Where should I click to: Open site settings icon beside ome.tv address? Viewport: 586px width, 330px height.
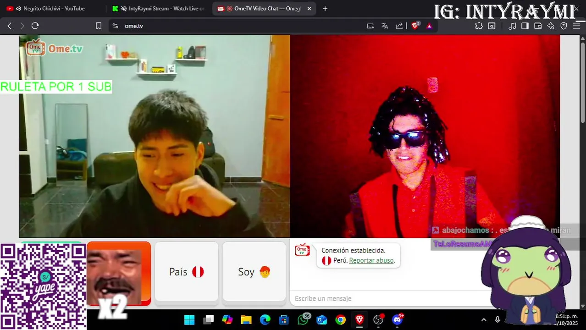(x=115, y=26)
